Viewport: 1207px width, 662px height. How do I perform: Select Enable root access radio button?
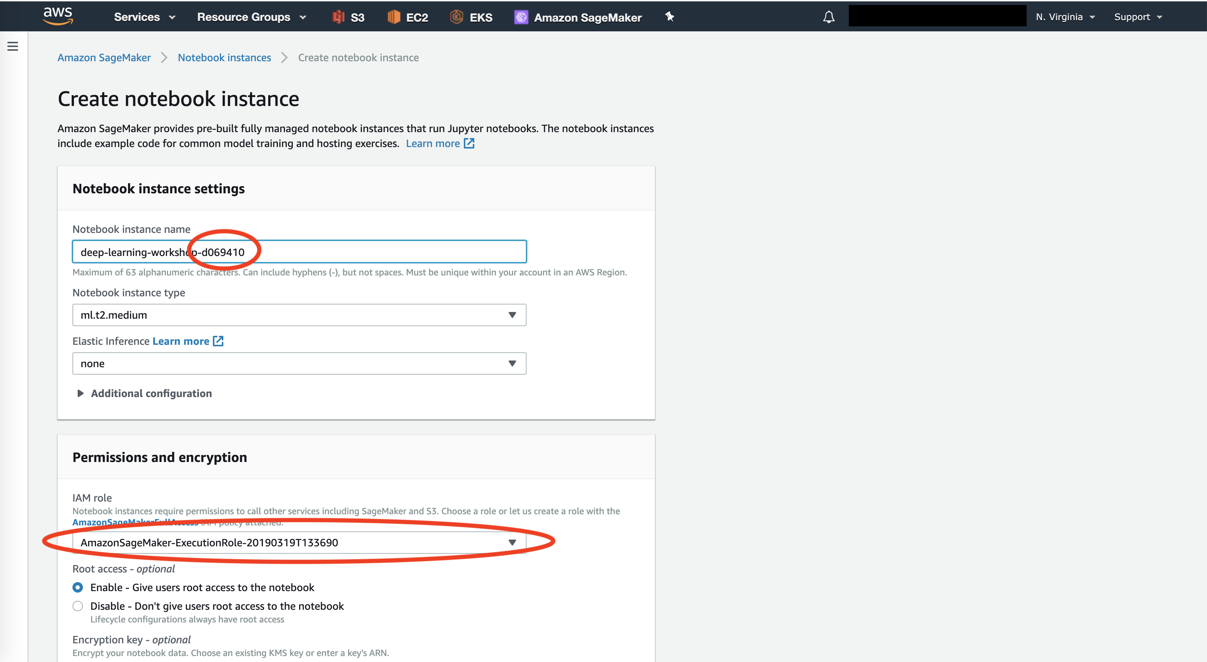78,586
